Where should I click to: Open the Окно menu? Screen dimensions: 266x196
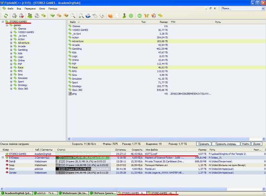point(42,8)
